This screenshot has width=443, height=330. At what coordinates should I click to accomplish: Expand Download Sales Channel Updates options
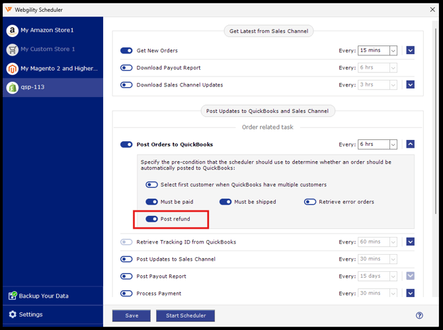pyautogui.click(x=411, y=85)
